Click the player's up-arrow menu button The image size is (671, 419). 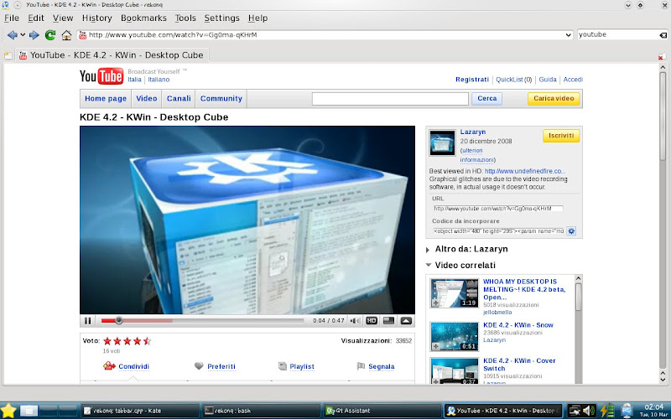[x=406, y=321]
